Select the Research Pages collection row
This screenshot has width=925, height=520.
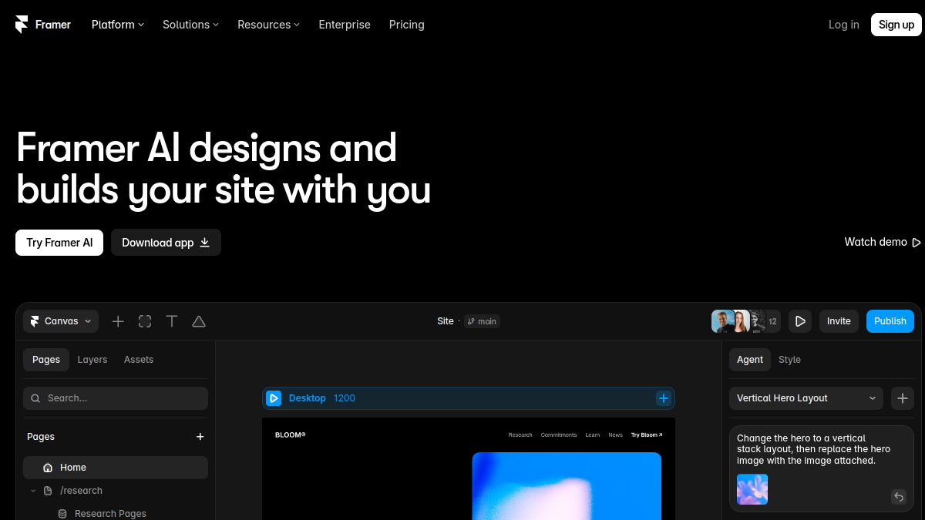tap(116, 514)
